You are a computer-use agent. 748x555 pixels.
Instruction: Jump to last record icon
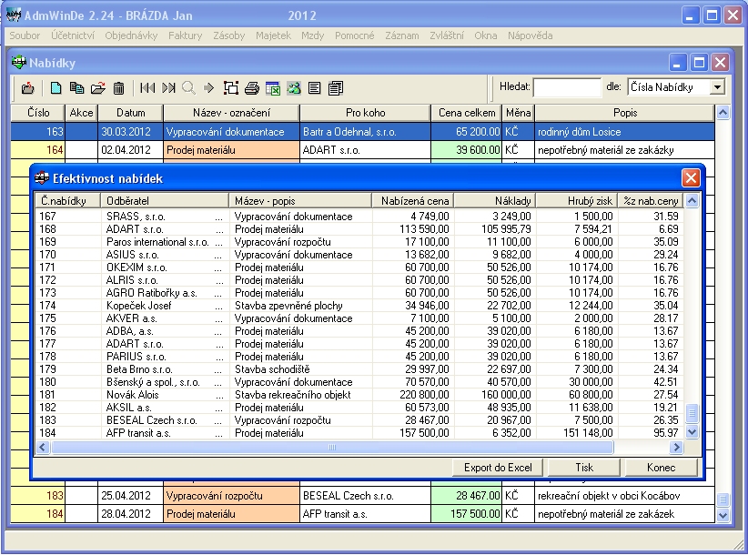168,88
